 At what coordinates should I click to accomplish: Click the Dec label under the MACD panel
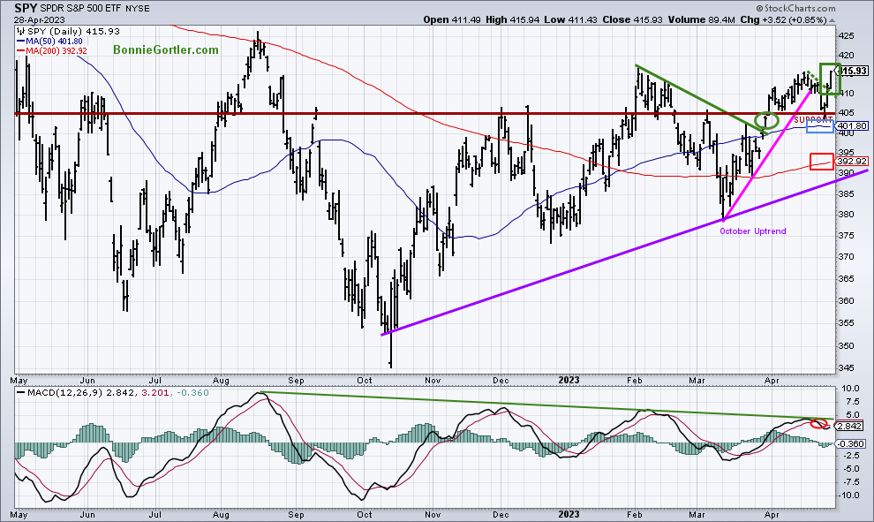[x=501, y=514]
